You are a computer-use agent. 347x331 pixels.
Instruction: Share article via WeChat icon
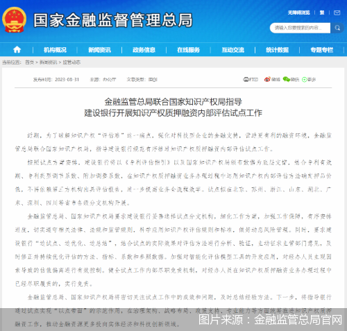click(287, 79)
